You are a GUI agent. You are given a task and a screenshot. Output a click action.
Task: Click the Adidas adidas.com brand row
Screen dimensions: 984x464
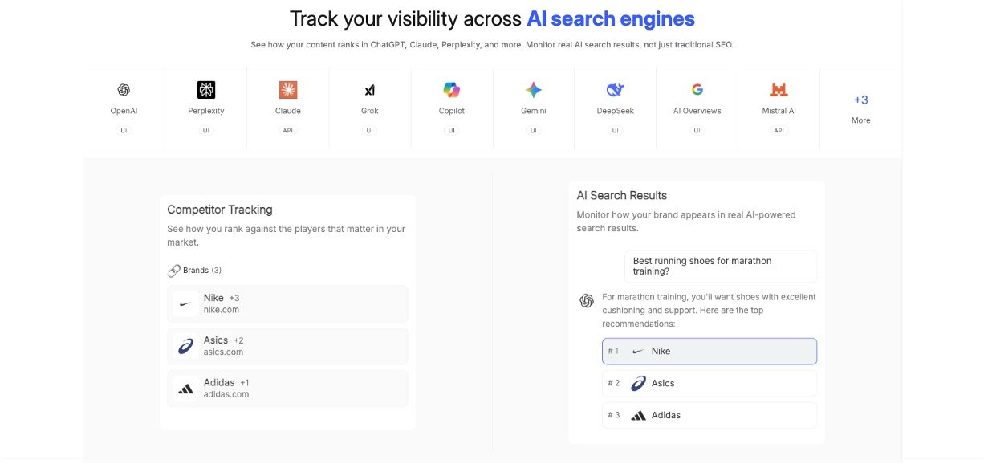287,389
